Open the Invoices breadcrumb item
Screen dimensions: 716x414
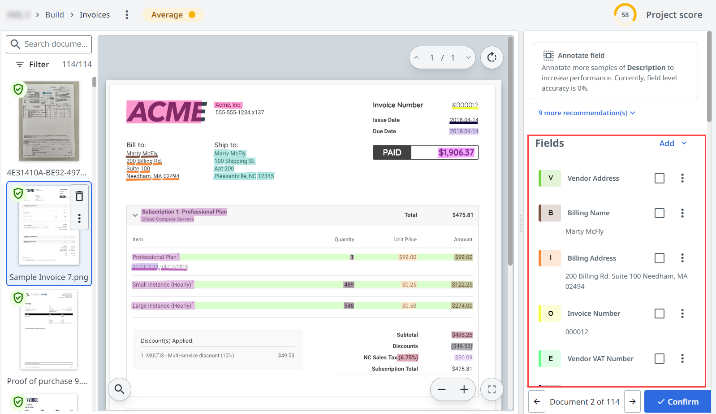[x=95, y=15]
